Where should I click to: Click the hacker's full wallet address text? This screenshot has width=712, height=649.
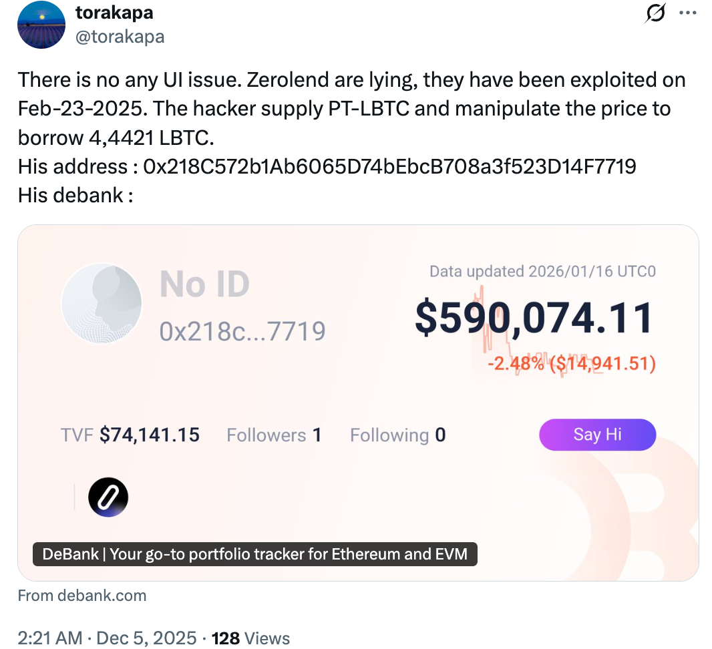(389, 166)
